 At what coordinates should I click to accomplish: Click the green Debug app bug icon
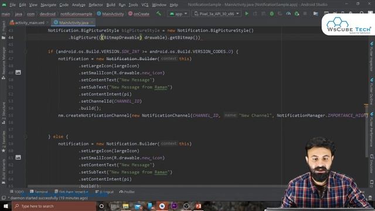pyautogui.click(x=272, y=14)
